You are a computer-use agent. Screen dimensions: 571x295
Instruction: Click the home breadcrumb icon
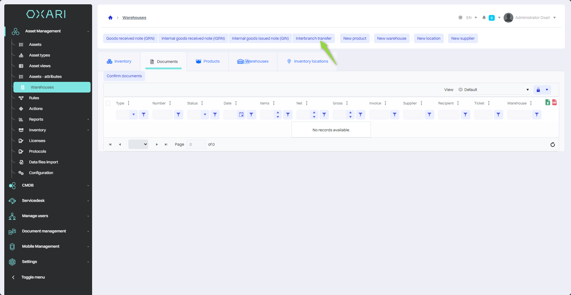(x=110, y=18)
